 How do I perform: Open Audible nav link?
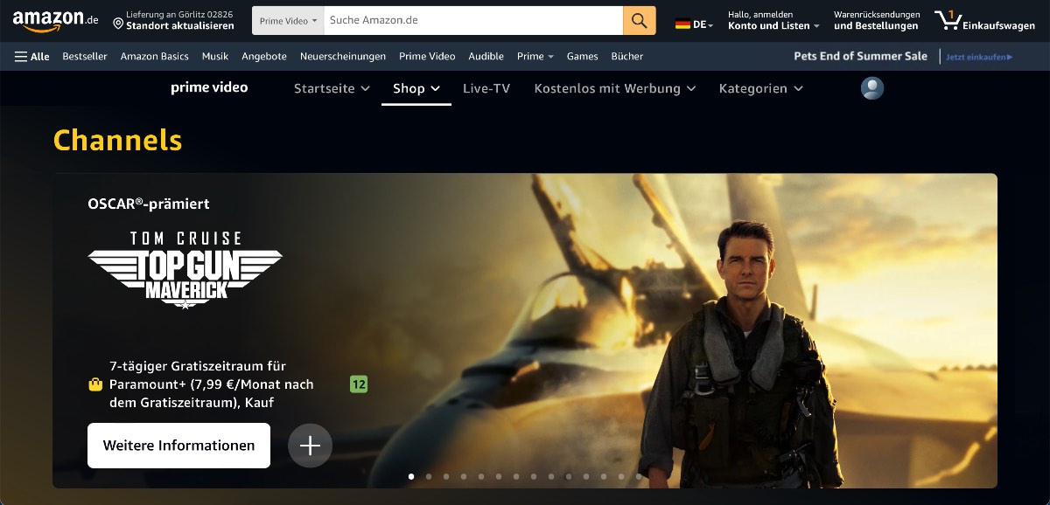pos(486,56)
